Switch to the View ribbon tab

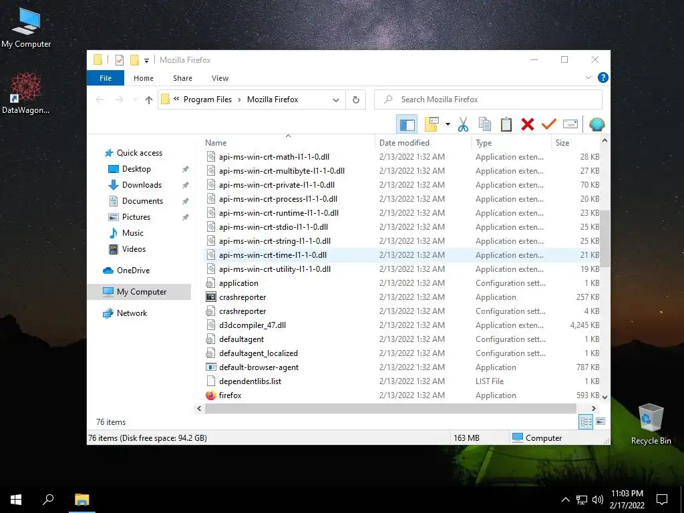pyautogui.click(x=220, y=78)
